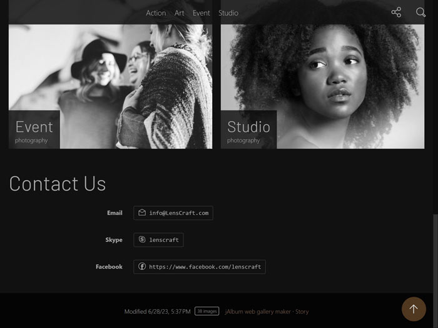Click the lenscraft Skype button
This screenshot has width=438, height=328.
click(159, 240)
